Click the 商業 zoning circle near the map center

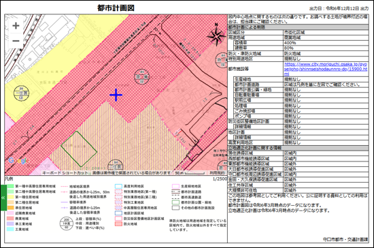pyautogui.click(x=142, y=76)
